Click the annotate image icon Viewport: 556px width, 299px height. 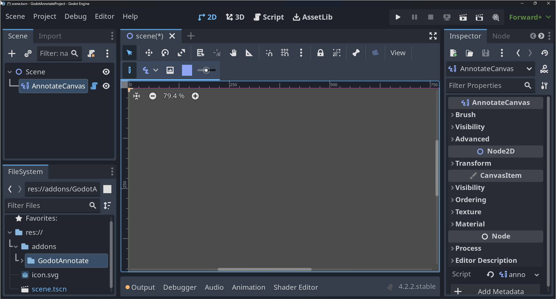click(x=170, y=70)
